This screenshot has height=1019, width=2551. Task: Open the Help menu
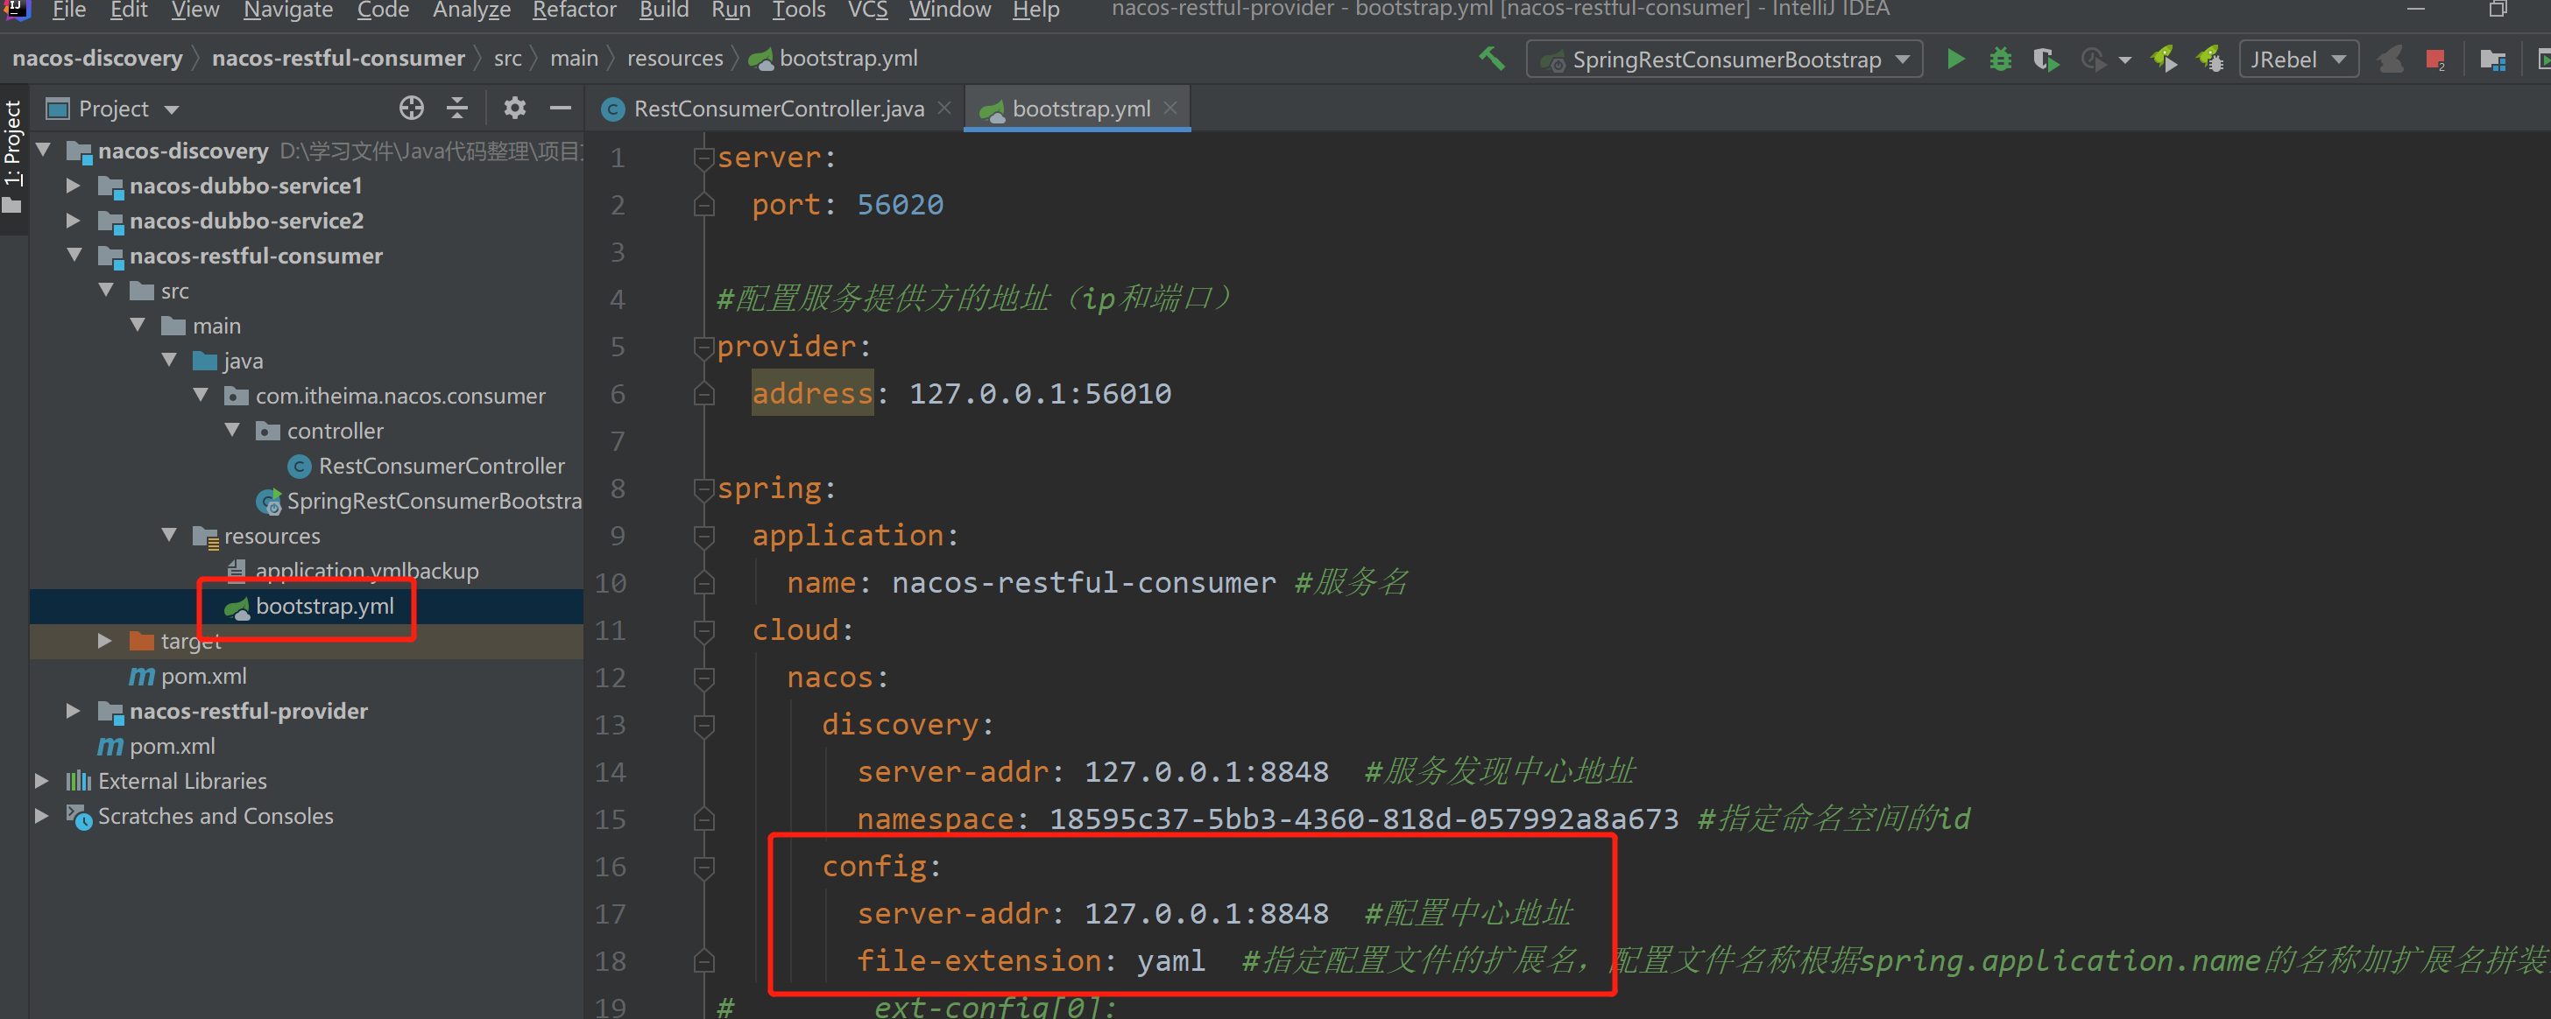pyautogui.click(x=1035, y=10)
